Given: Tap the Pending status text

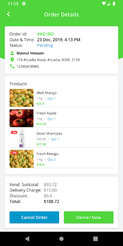Looking at the screenshot, I should pos(45,46).
